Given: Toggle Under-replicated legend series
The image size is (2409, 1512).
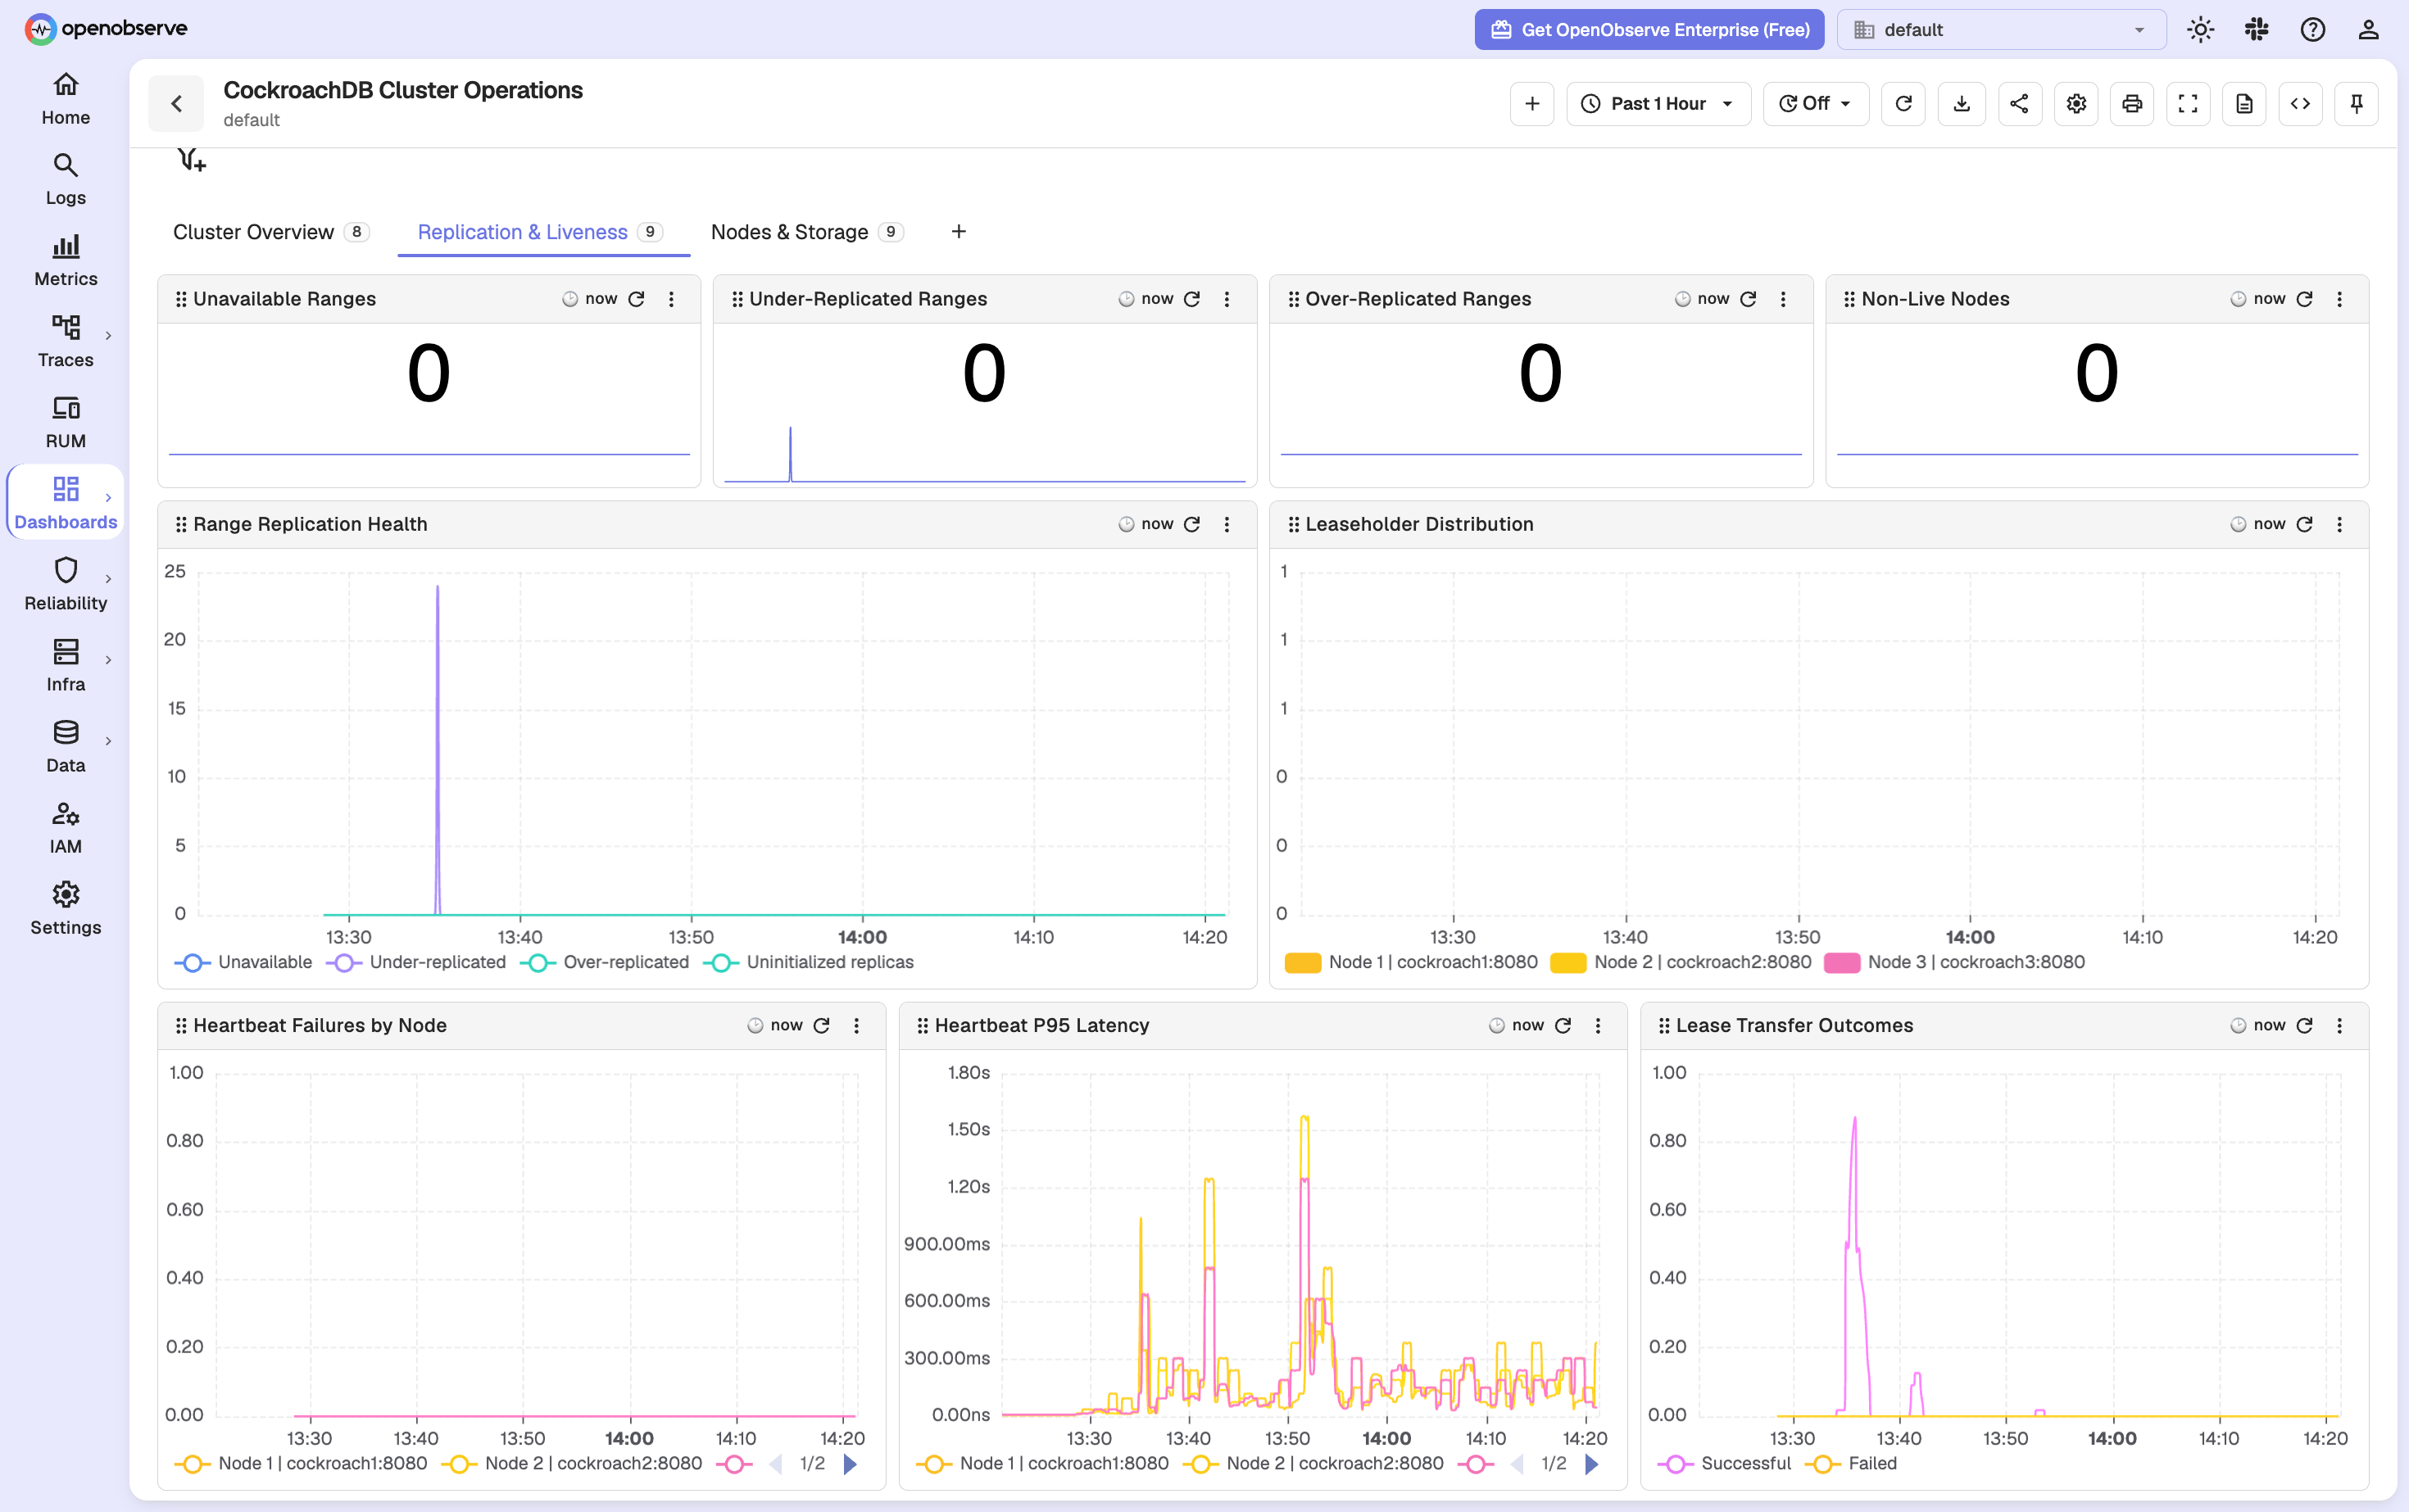Looking at the screenshot, I should coord(416,962).
